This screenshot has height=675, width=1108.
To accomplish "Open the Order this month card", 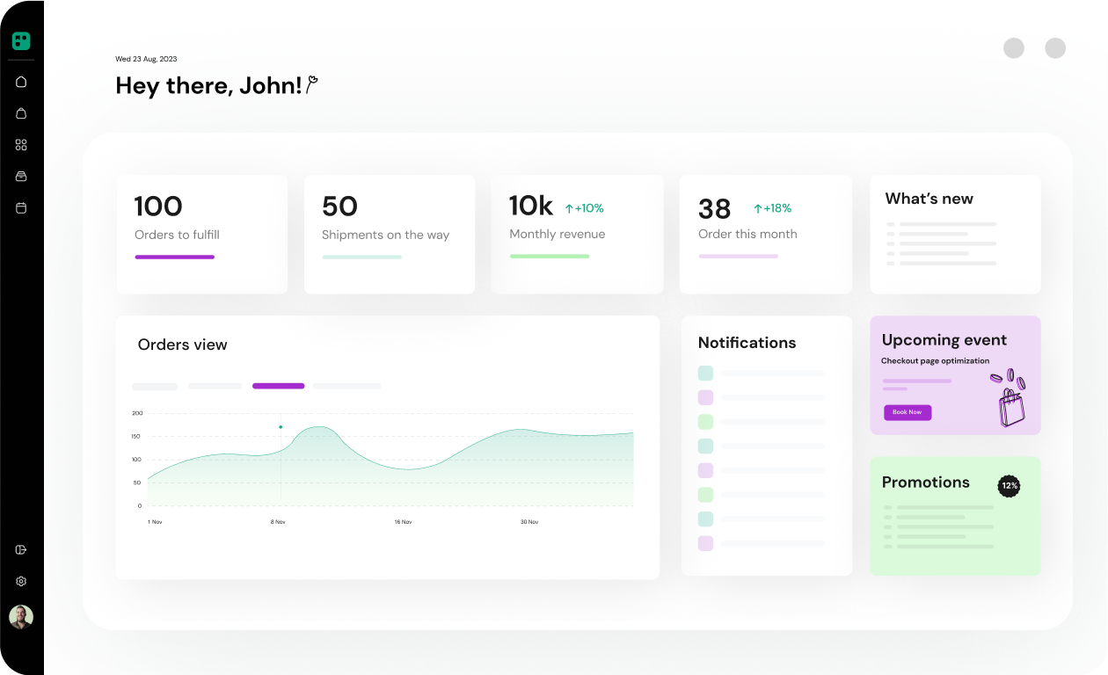I will (765, 234).
